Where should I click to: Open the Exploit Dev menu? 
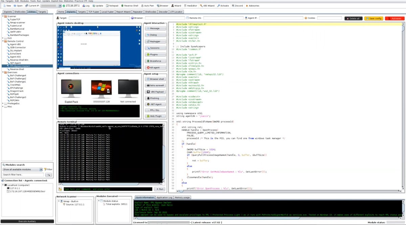pos(57,1)
